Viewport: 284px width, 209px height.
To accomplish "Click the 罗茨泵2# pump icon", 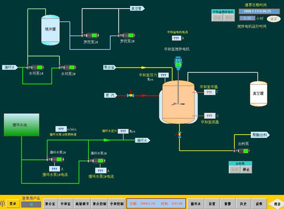I will pos(126,35).
